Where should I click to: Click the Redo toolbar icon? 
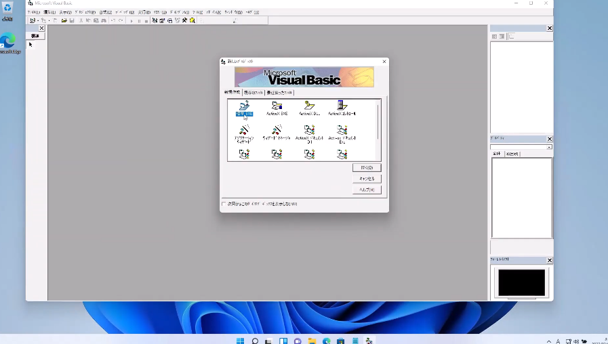tap(121, 20)
